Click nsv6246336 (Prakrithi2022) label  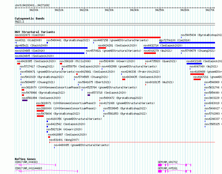(x=140, y=72)
